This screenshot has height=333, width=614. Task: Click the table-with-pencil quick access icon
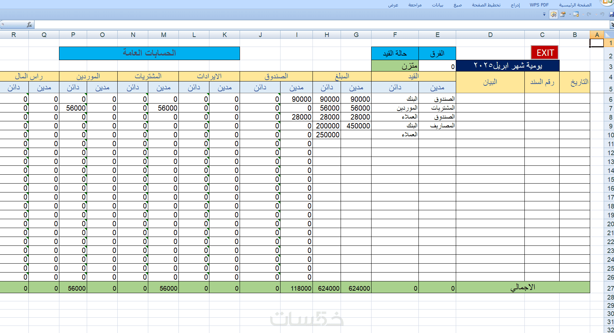576,14
